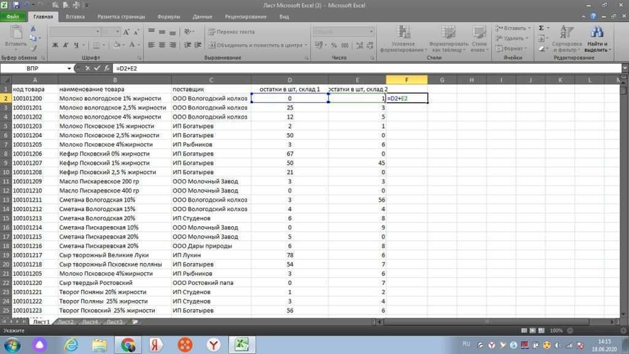This screenshot has height=354, width=629.
Task: Click the Формат command in Ячейки group
Action: 512,48
